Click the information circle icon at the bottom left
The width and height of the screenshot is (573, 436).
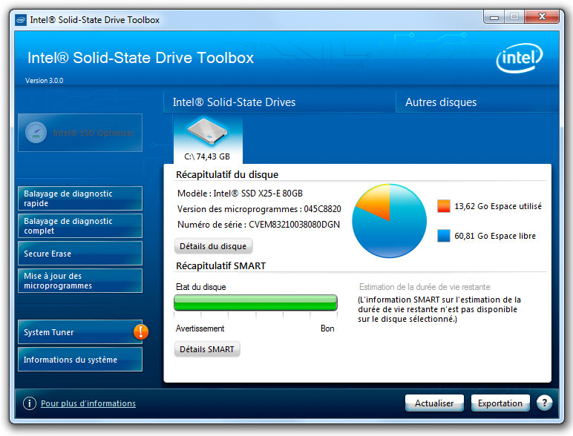click(x=30, y=403)
